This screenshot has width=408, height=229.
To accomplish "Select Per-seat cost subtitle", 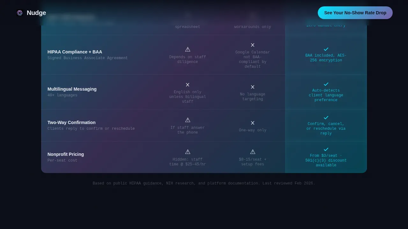I will [x=62, y=161].
